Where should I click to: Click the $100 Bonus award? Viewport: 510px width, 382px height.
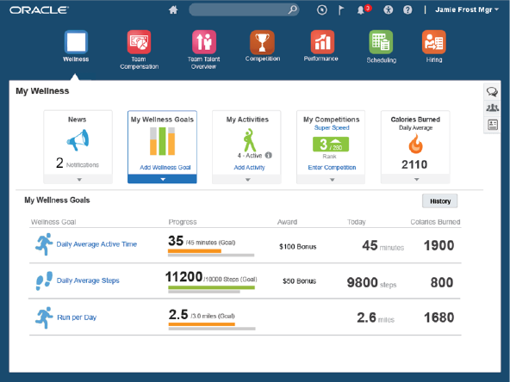(297, 247)
